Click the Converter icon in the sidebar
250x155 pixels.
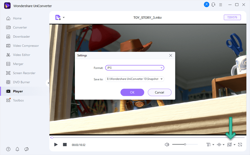click(8, 27)
